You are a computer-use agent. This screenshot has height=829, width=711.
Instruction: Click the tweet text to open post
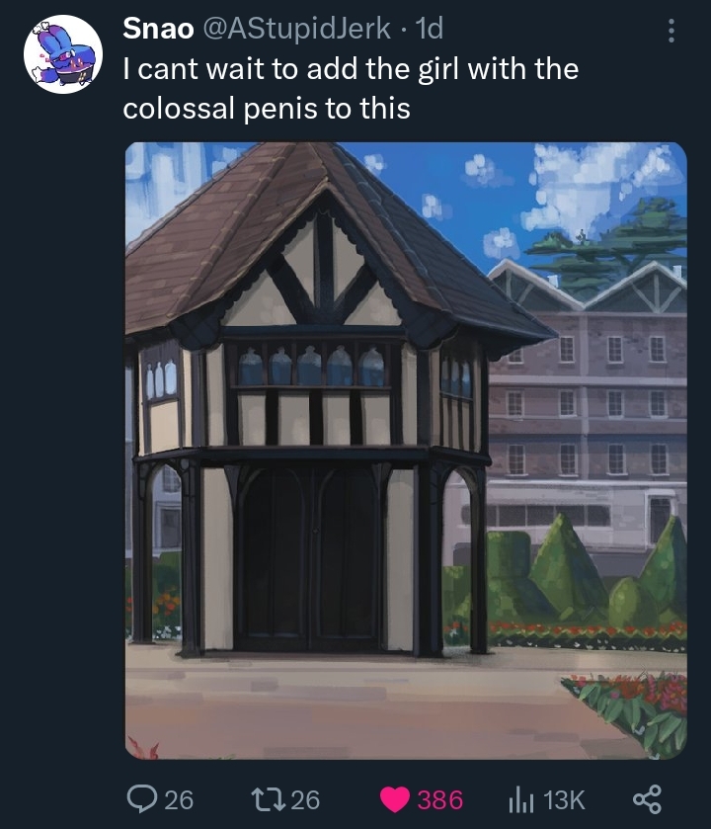pos(351,88)
